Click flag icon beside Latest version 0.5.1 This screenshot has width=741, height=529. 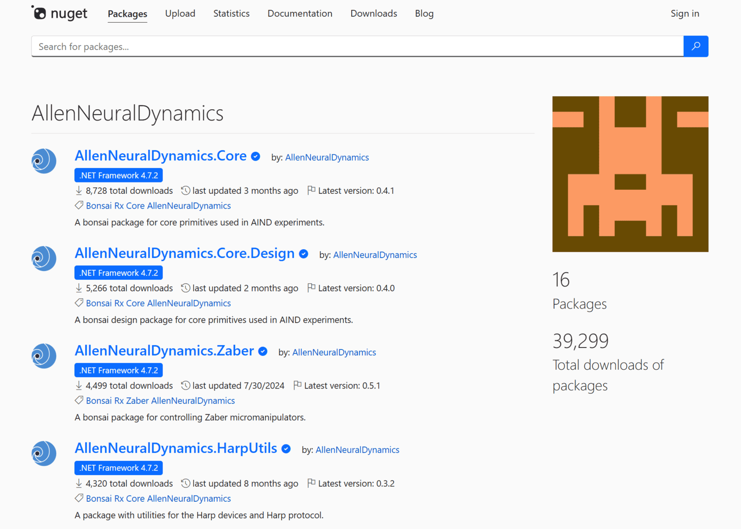pyautogui.click(x=297, y=385)
